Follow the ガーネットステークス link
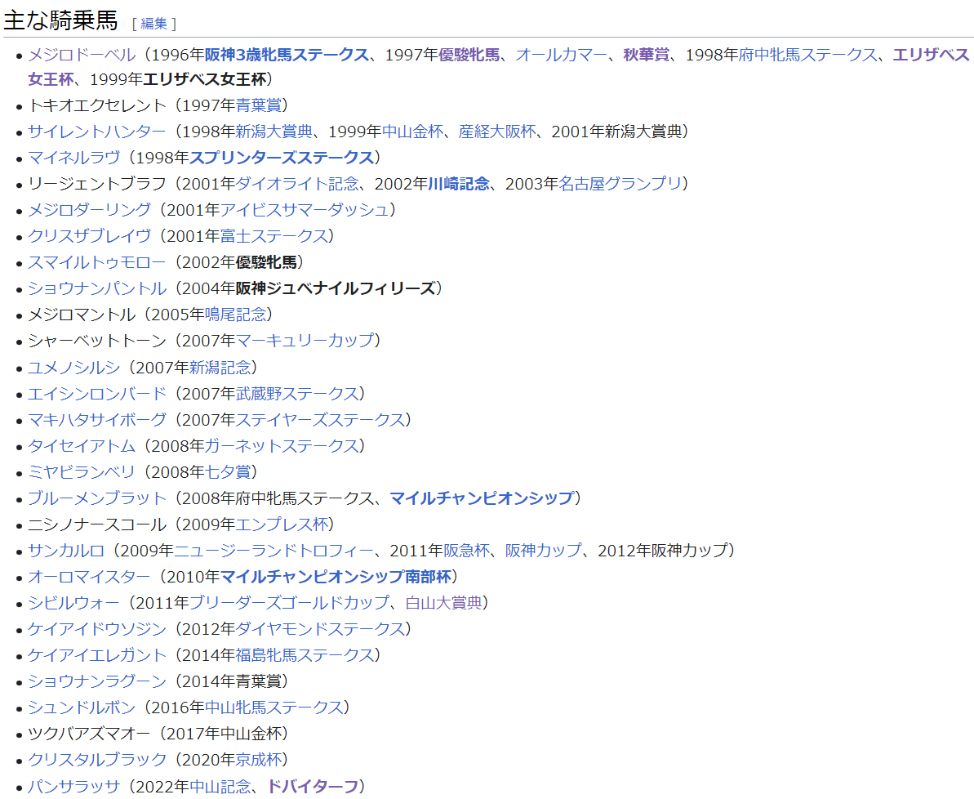974x799 pixels. (282, 446)
